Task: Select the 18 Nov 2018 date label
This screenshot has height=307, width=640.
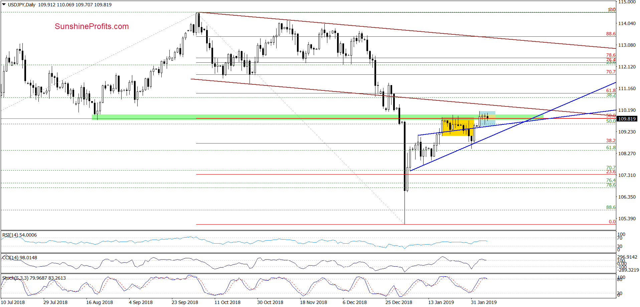Action: [313, 302]
